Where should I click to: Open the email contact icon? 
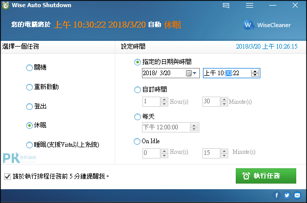pos(297,195)
